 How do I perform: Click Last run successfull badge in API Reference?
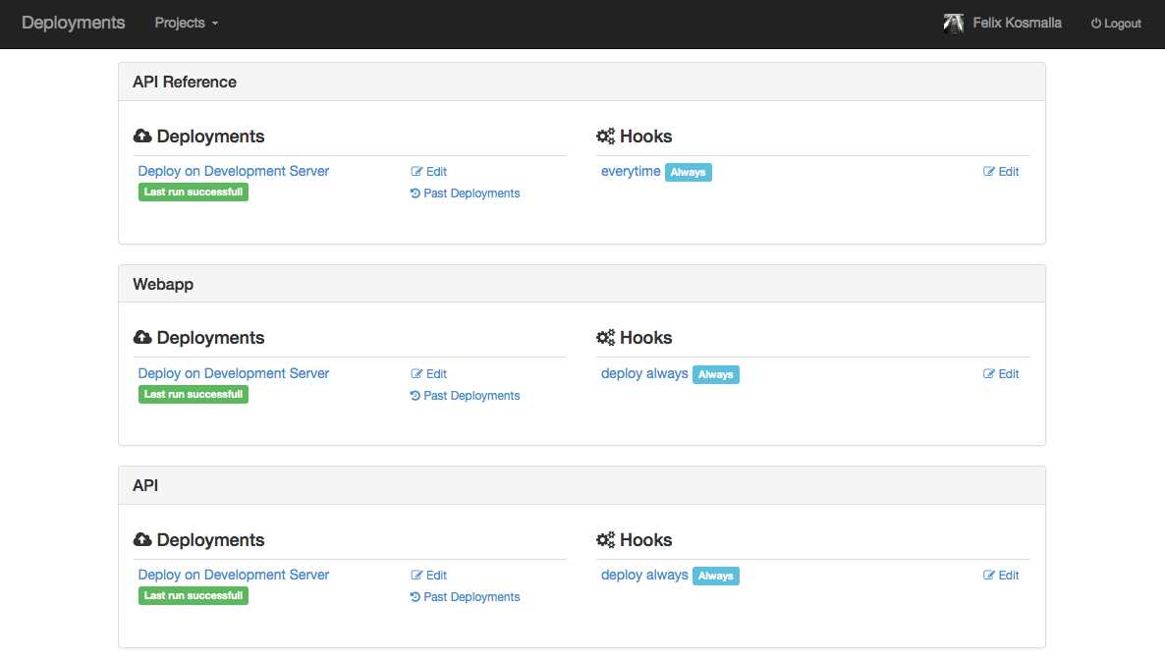click(194, 193)
